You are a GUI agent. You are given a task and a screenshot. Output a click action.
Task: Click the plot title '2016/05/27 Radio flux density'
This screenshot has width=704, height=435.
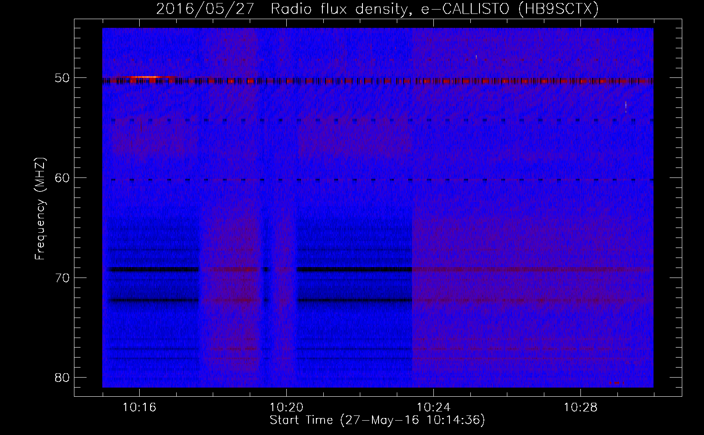282,9
